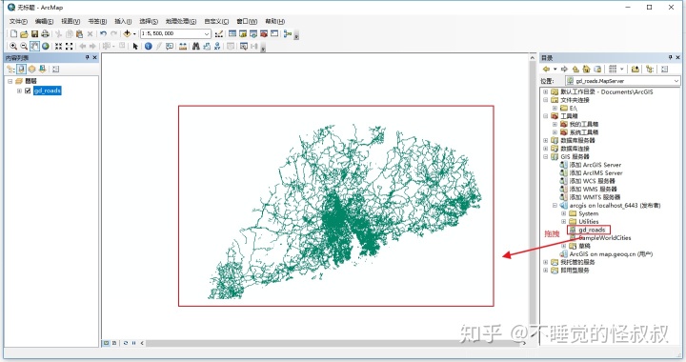Open the Editor toolbar icon
Viewport: 686px width, 362px height.
coord(219,33)
